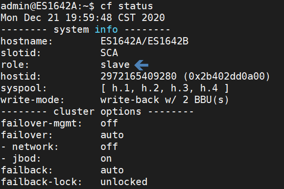Click the failover-mgmt 'off' value

pos(109,123)
